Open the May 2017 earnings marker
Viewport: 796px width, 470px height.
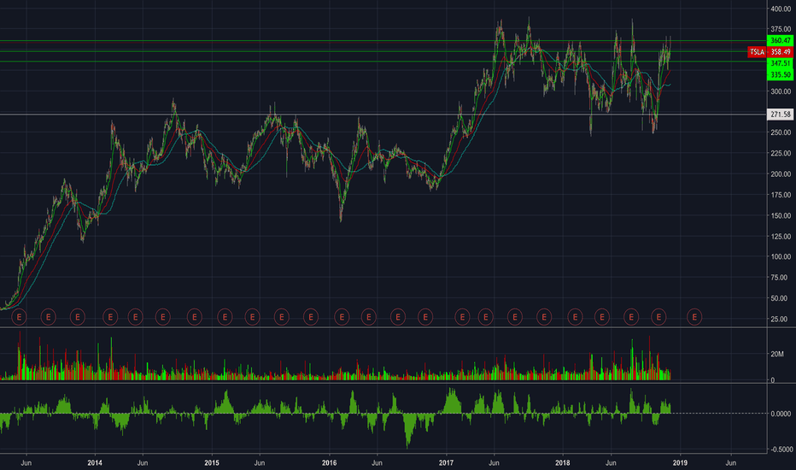coord(486,318)
